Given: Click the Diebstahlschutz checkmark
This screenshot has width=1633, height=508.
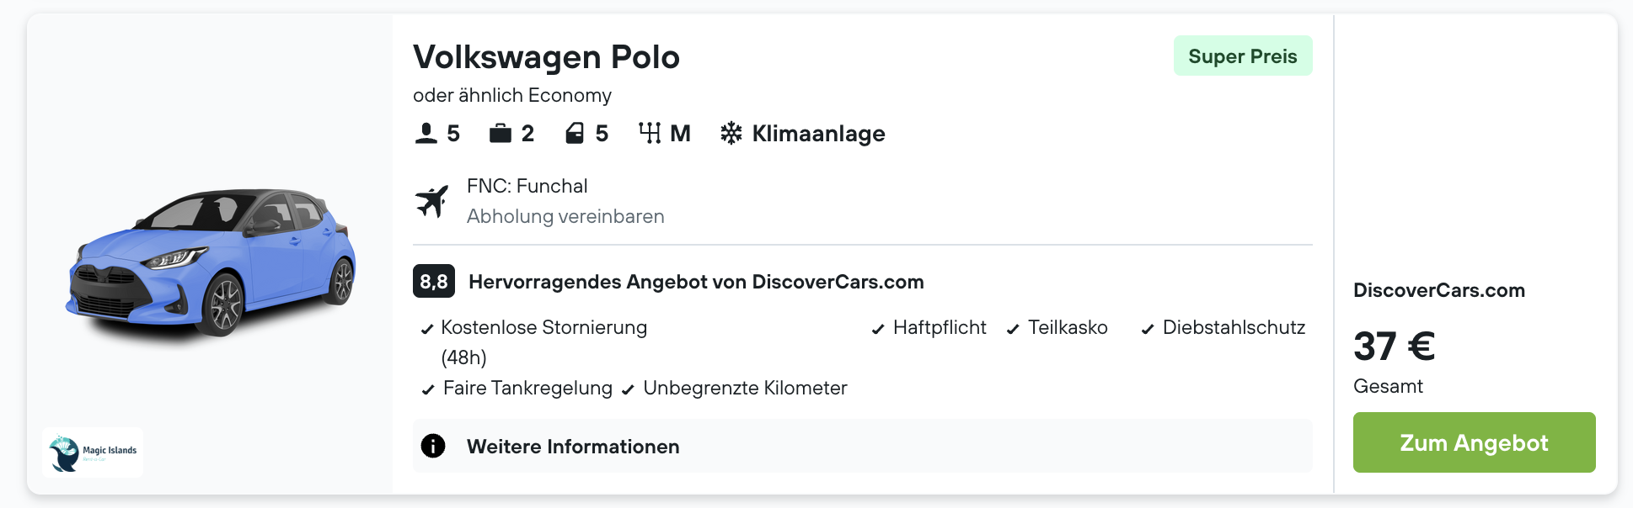Looking at the screenshot, I should pyautogui.click(x=1148, y=329).
